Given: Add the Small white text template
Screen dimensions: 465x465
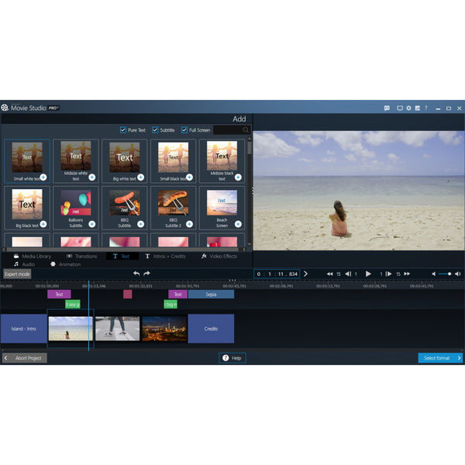Looking at the screenshot, I should [43, 177].
